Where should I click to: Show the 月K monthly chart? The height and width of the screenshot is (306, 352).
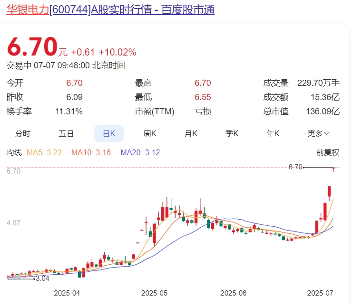[x=191, y=133]
